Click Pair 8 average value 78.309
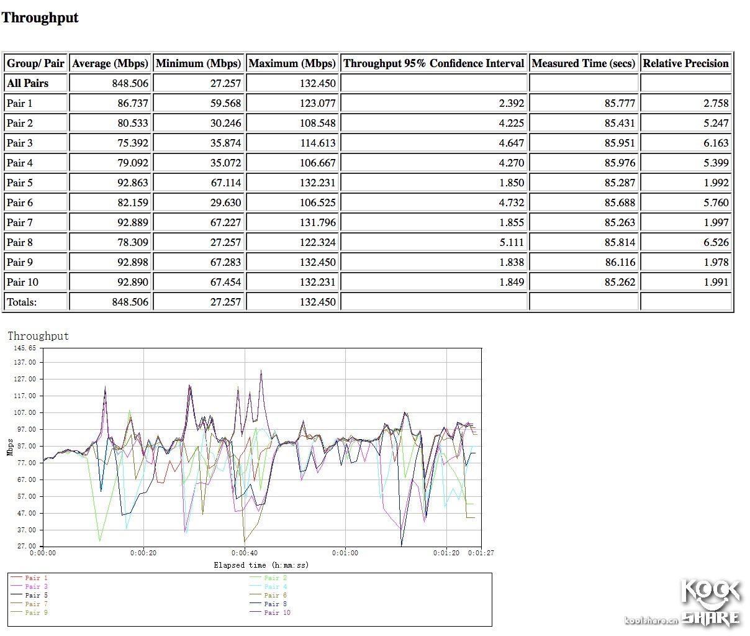 point(133,242)
